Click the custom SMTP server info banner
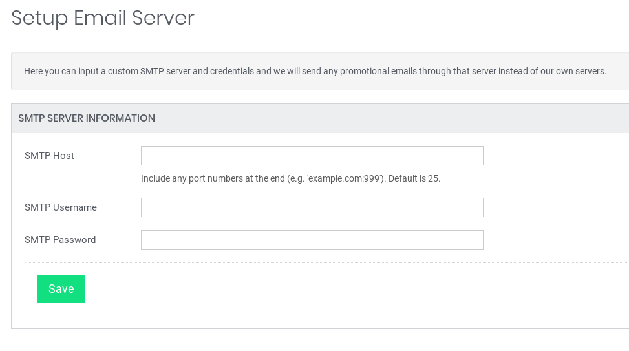 315,71
